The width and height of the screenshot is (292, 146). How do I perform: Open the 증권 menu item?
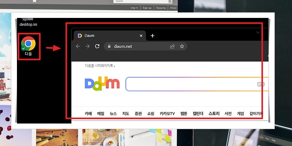coord(138,113)
